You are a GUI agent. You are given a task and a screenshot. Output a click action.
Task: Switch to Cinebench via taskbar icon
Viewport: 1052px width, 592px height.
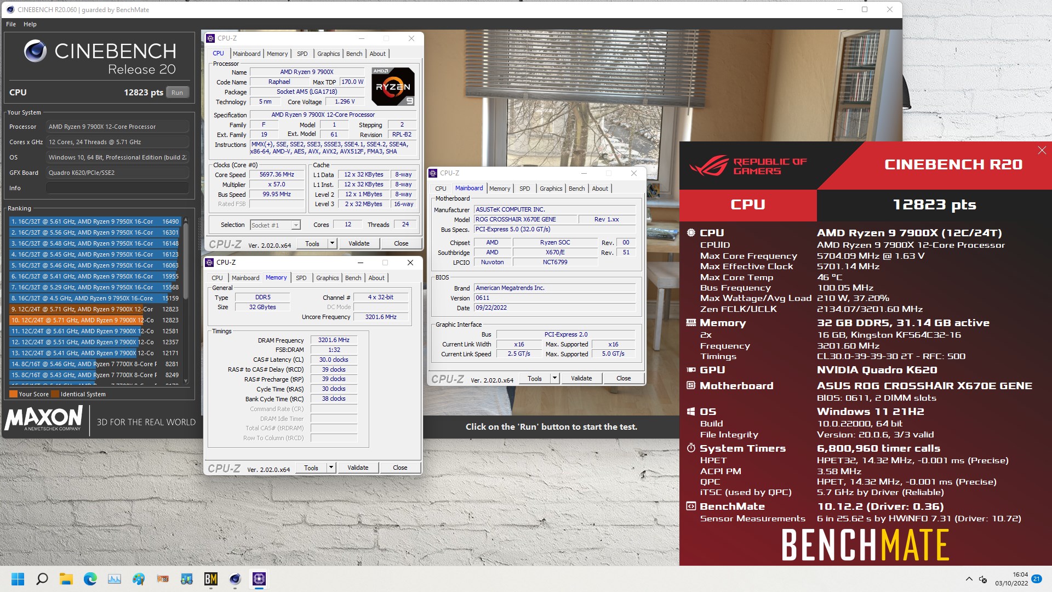click(x=235, y=579)
